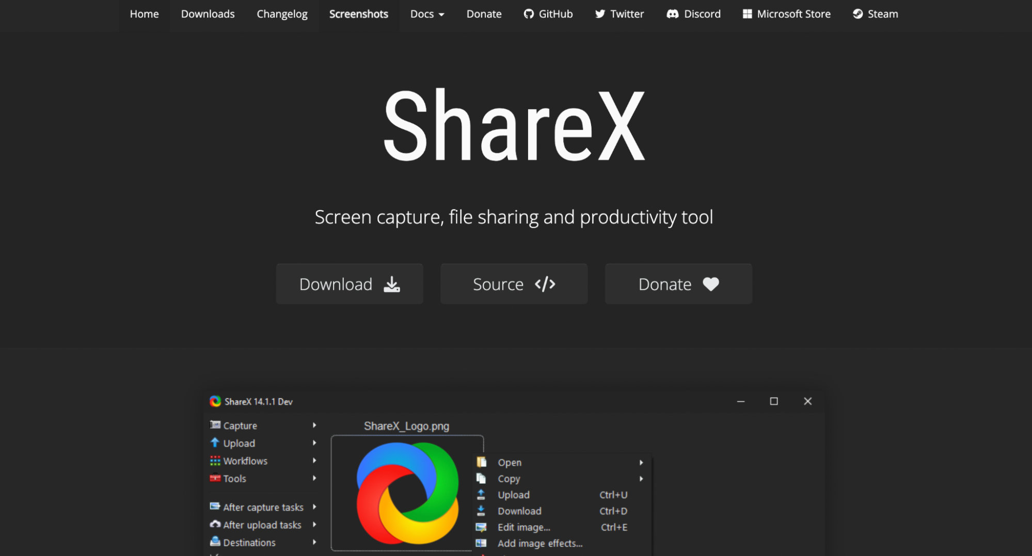
Task: Click the Edit image icon in the context menu
Action: tap(481, 527)
